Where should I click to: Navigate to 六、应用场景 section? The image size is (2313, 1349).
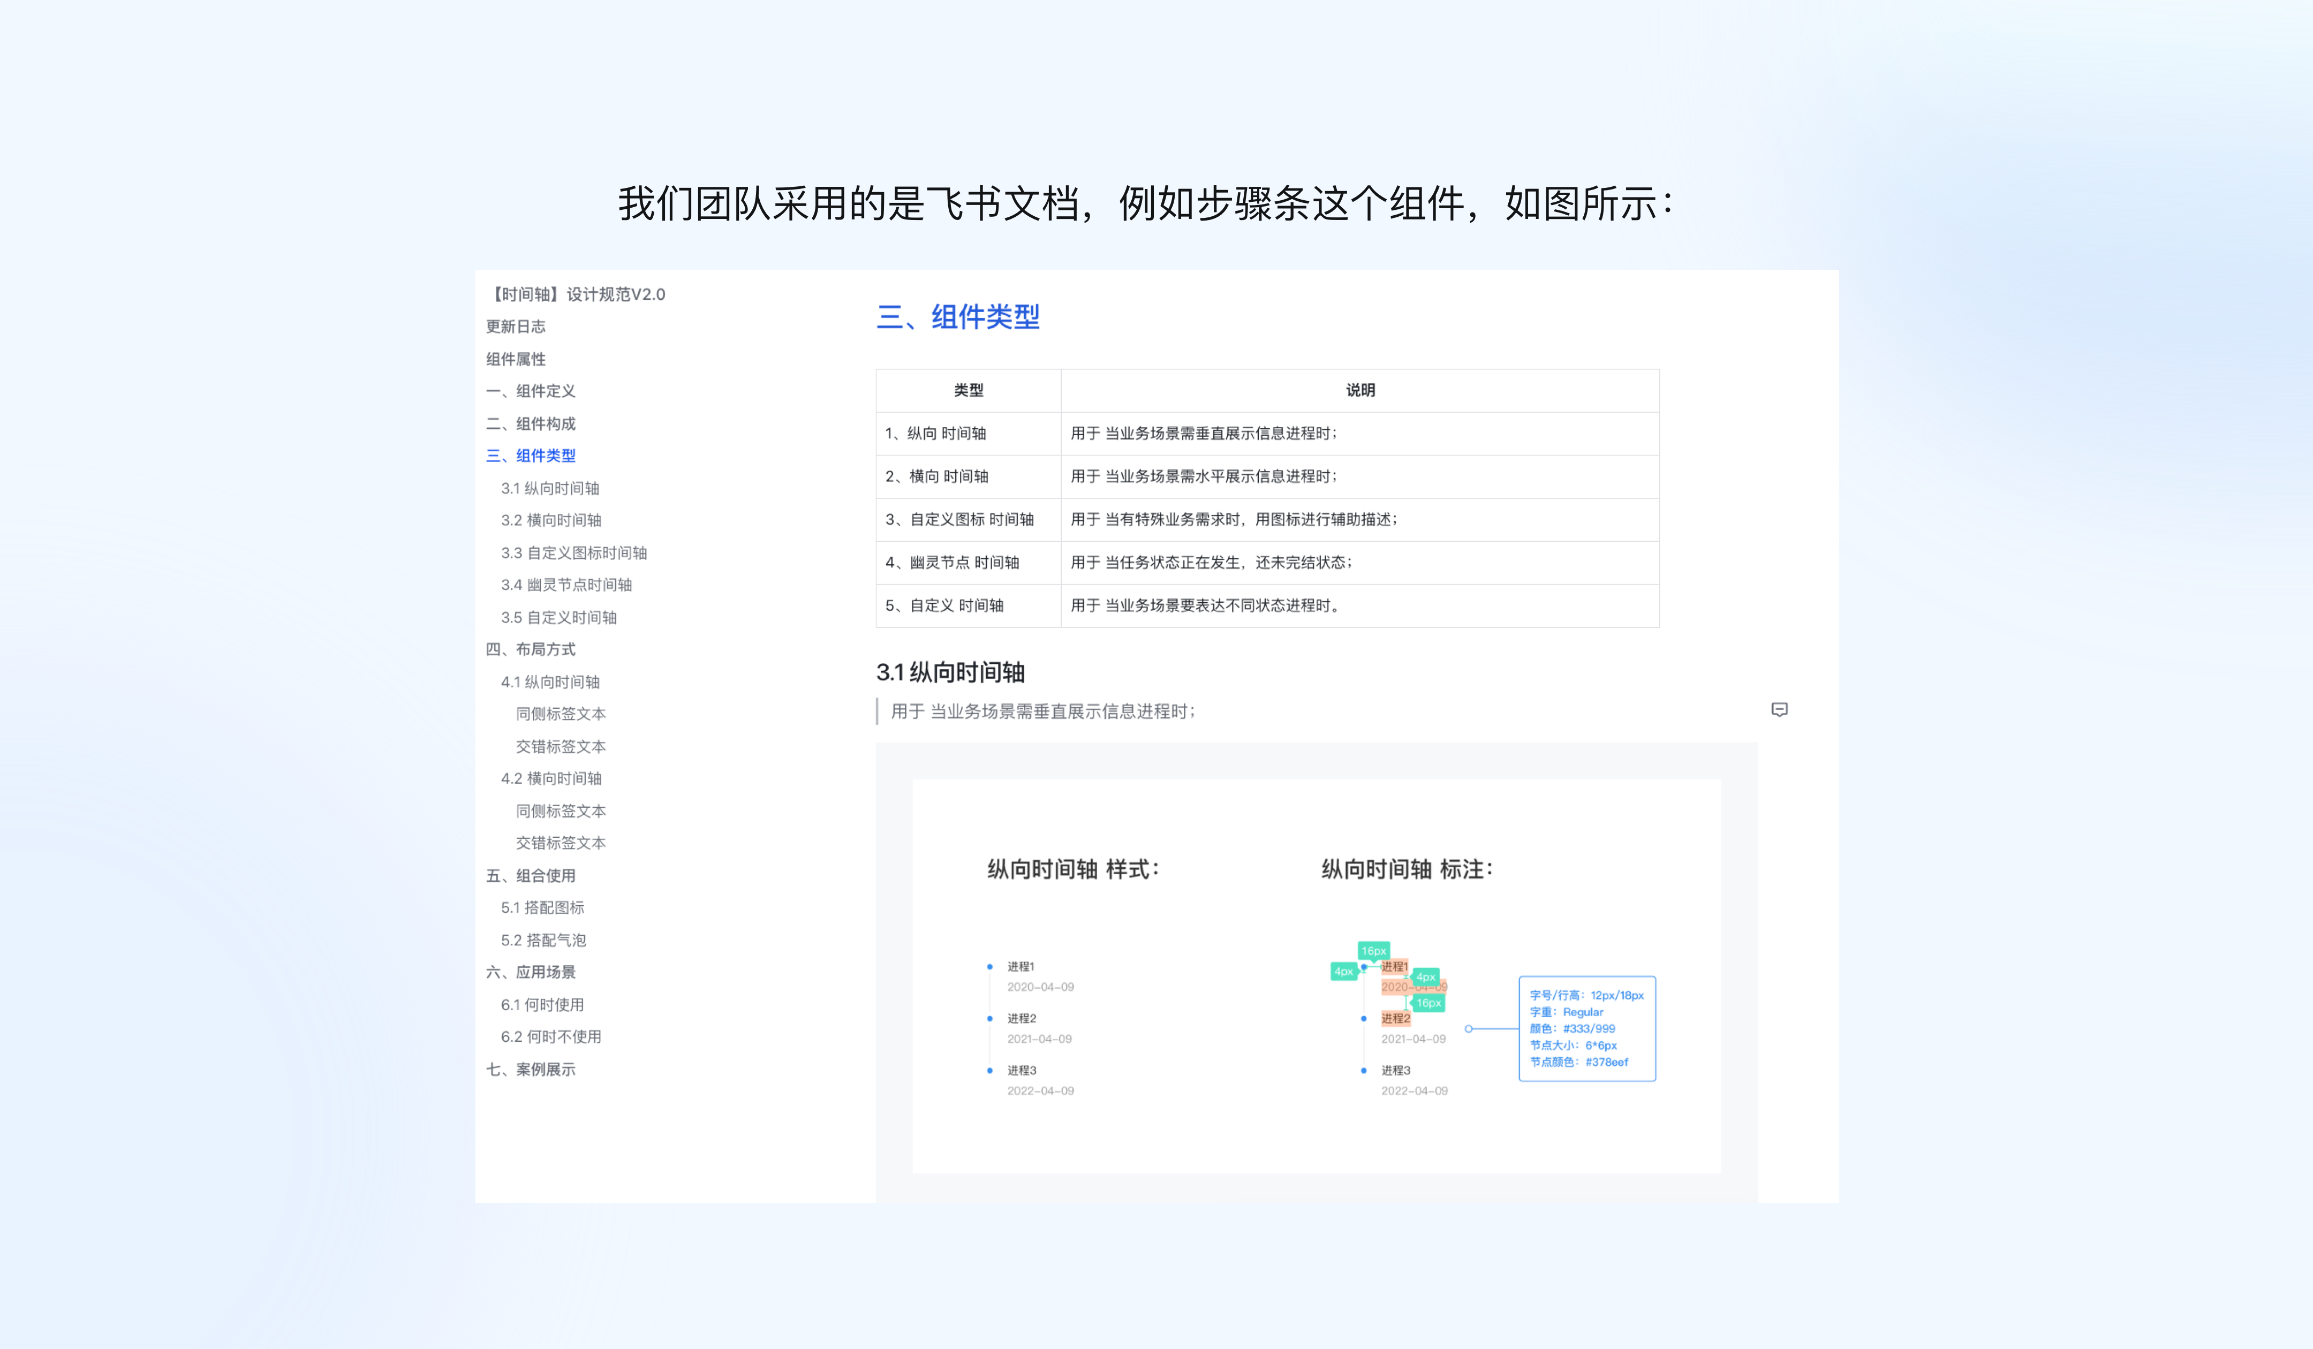(531, 972)
